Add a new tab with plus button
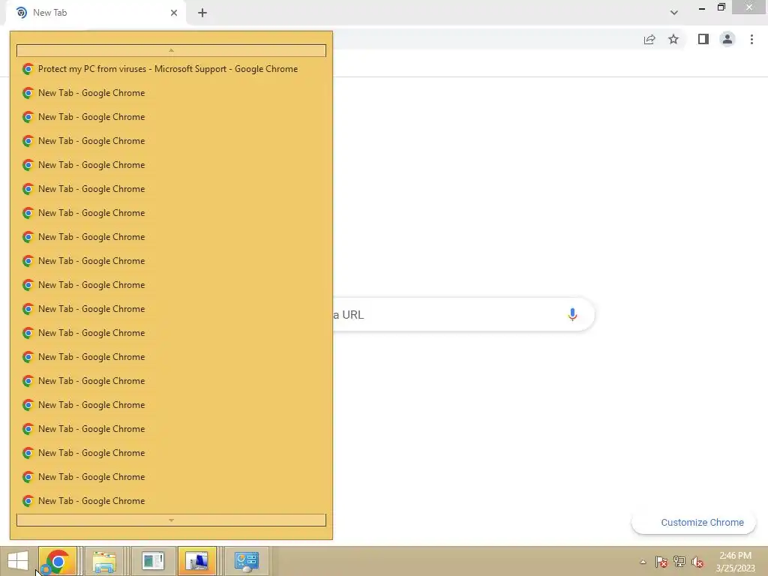 point(202,13)
